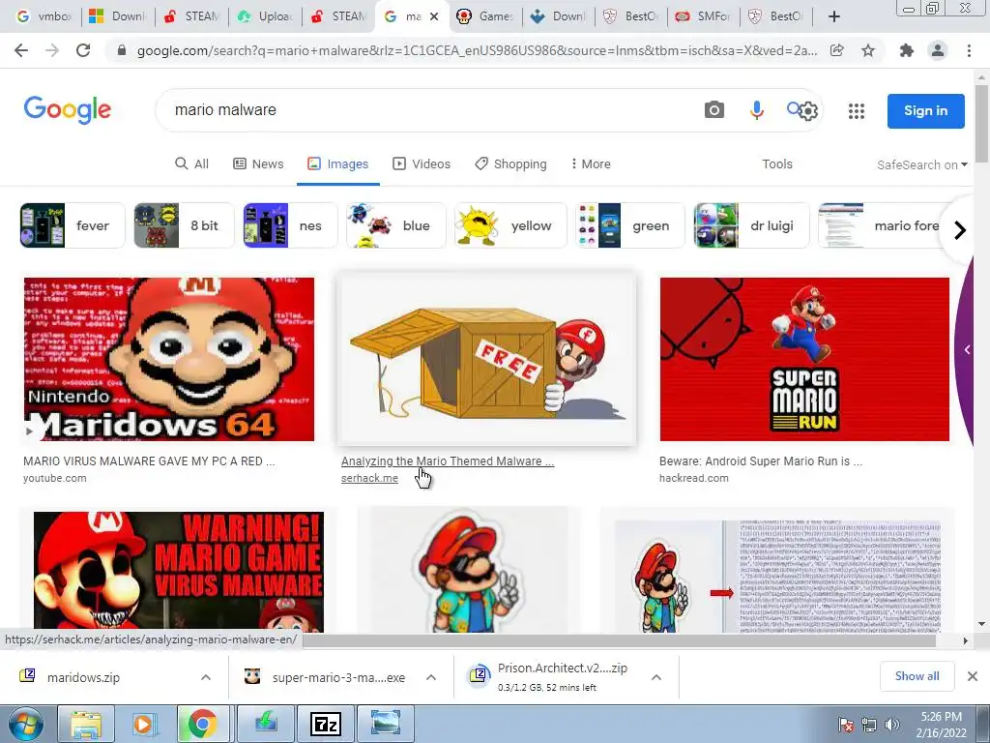This screenshot has width=990, height=743.
Task: Click the network tray icon
Action: click(869, 725)
